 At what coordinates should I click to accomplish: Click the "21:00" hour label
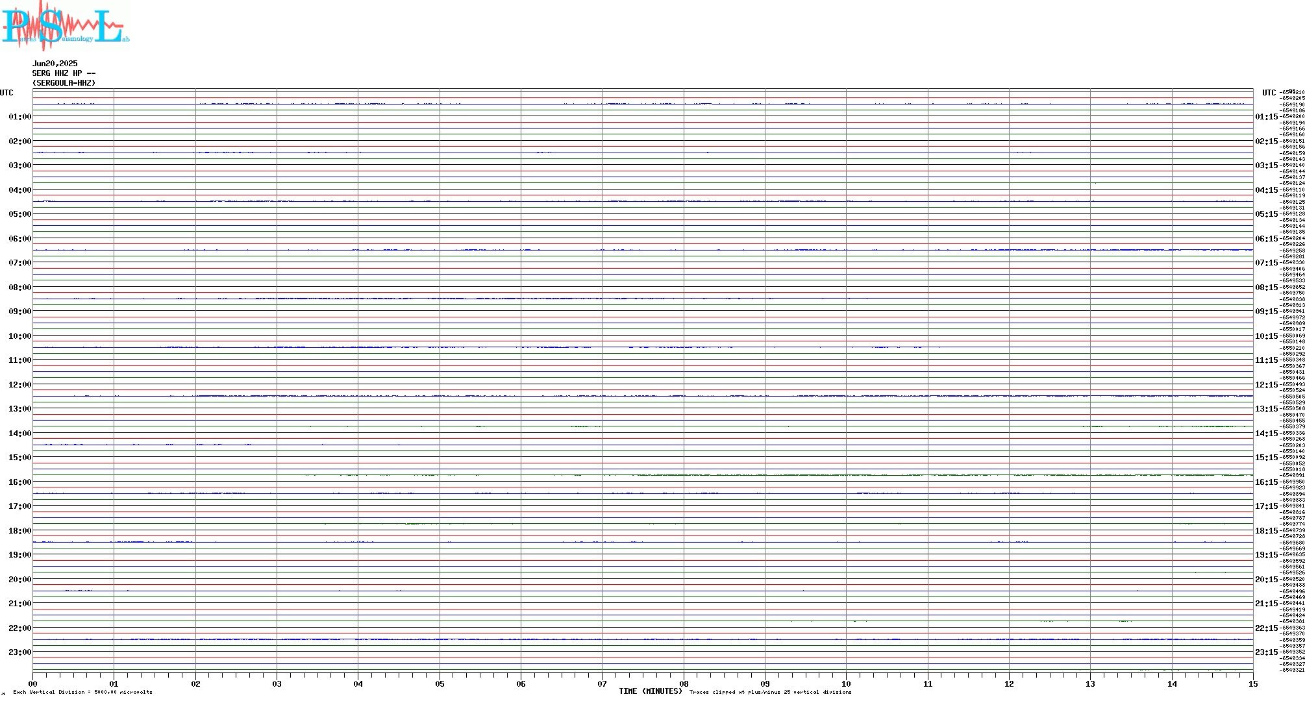20,604
